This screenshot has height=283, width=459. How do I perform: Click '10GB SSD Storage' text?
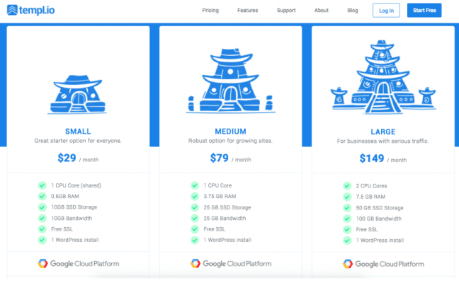tap(74, 207)
